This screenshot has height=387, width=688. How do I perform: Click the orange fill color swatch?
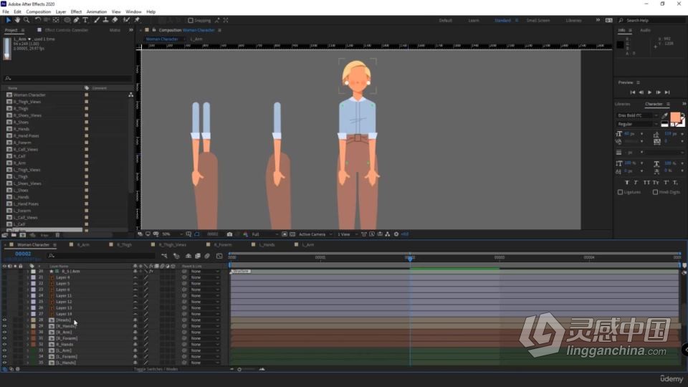tap(675, 117)
